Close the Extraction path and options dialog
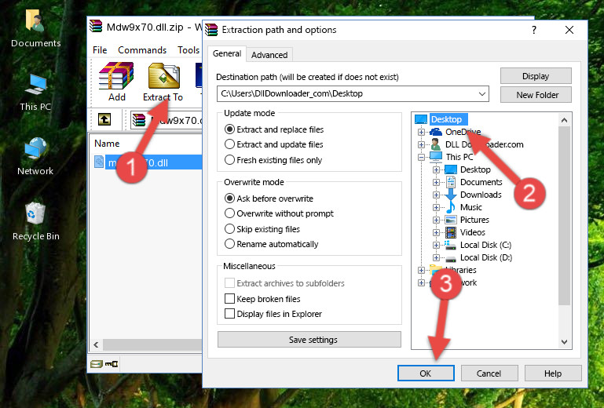The width and height of the screenshot is (604, 408). tap(569, 30)
